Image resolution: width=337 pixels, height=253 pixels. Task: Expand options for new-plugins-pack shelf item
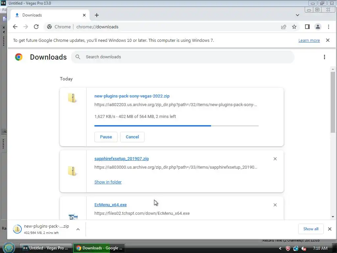(x=78, y=229)
